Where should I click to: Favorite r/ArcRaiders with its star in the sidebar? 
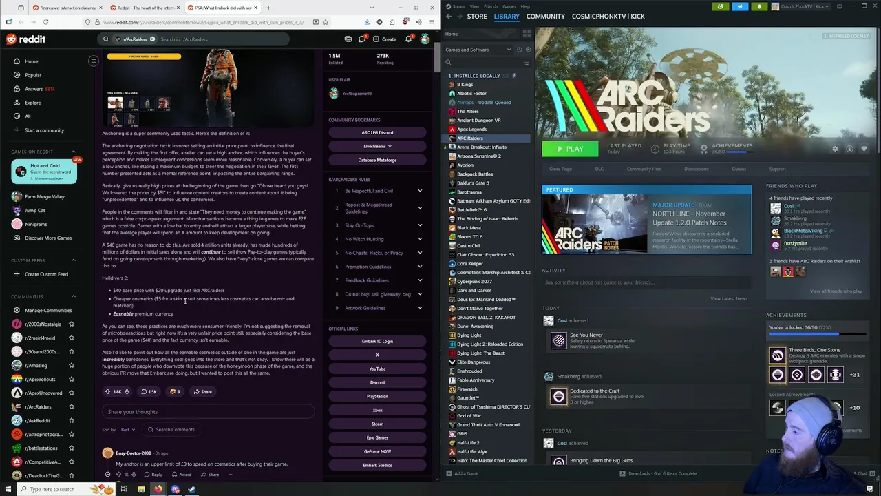click(x=71, y=406)
